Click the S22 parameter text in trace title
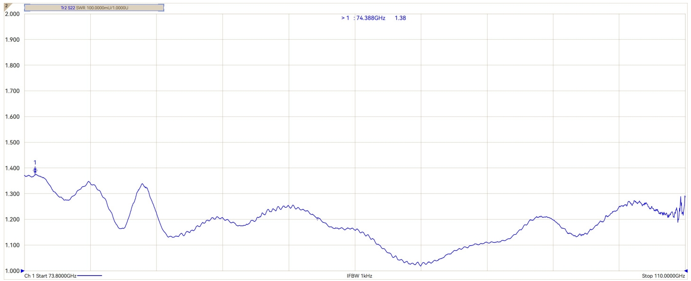The image size is (691, 281). (71, 8)
